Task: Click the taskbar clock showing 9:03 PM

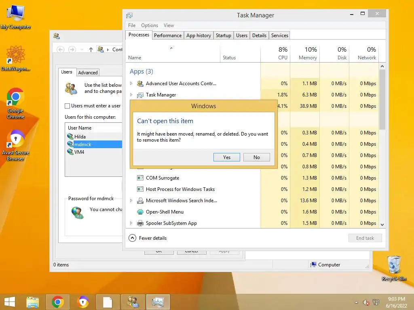Action: pyautogui.click(x=396, y=302)
